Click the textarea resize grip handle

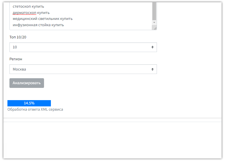[x=155, y=28]
